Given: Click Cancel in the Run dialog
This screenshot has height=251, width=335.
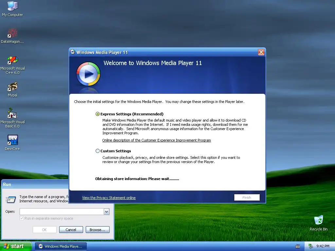Looking at the screenshot, I should tap(71, 230).
